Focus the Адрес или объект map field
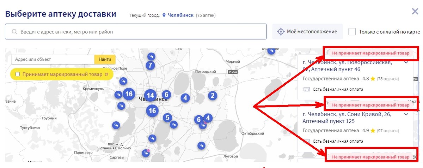Viewport: 423px width, 168px height. tap(53, 59)
